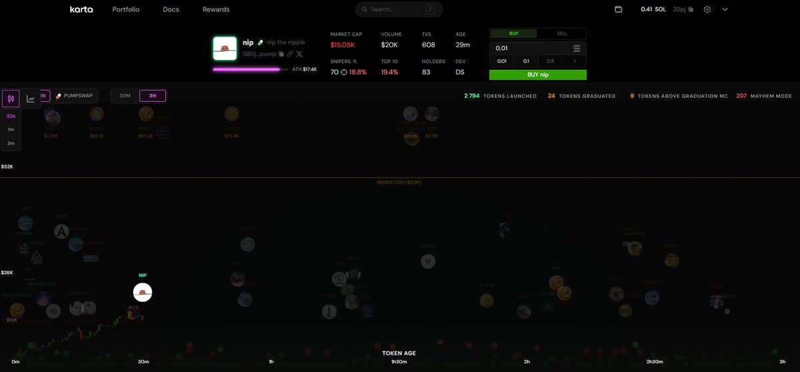The width and height of the screenshot is (800, 372).
Task: Open the settings gear icon
Action: point(707,9)
